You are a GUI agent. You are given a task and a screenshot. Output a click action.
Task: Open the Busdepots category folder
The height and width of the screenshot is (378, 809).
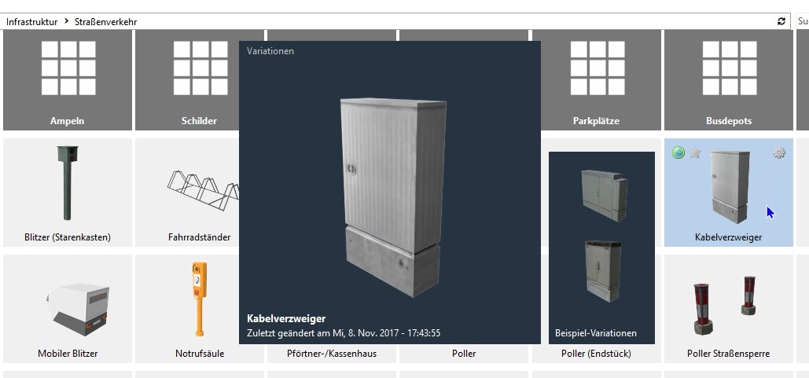pos(729,80)
